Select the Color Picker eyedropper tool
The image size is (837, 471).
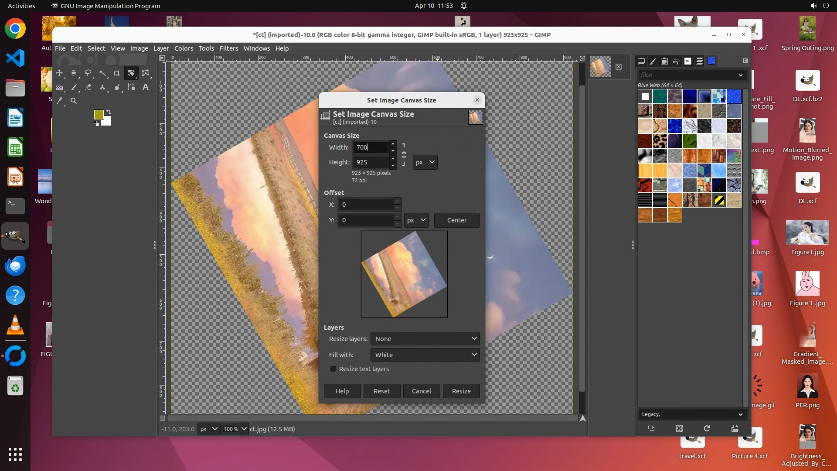60,101
